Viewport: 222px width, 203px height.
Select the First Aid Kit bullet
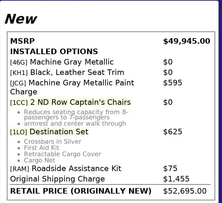pos(42,148)
